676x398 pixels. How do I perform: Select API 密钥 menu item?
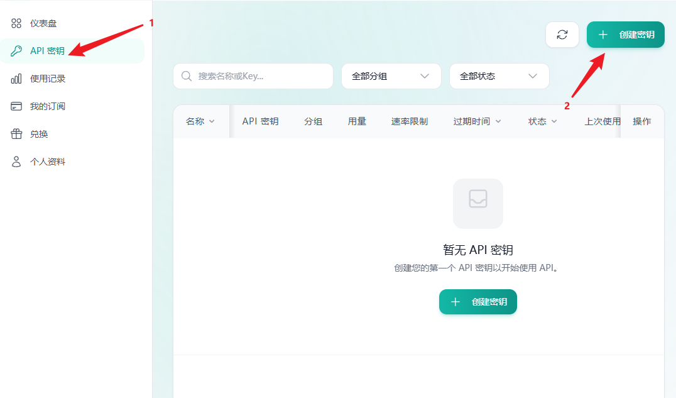[72, 51]
